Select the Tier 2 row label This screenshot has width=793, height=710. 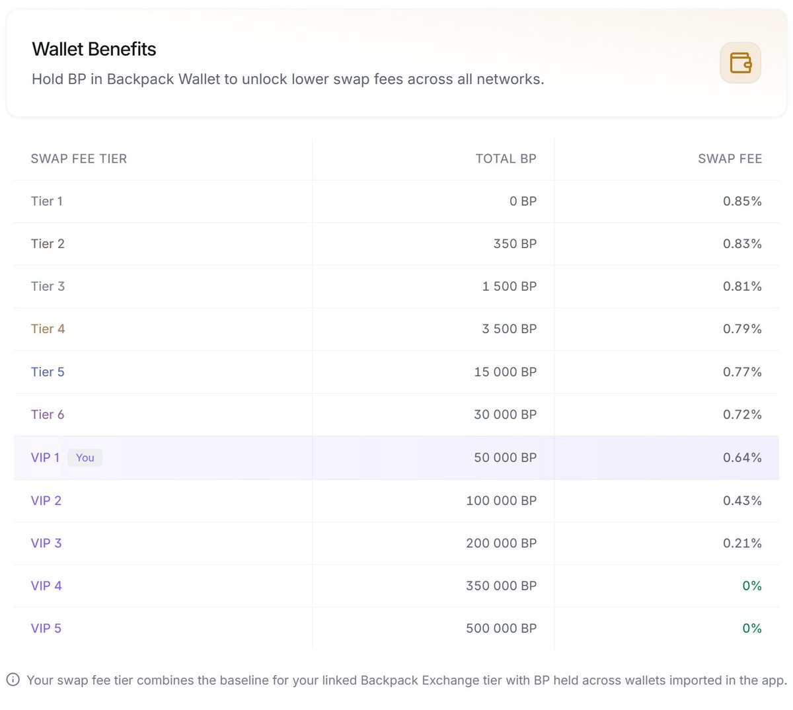click(x=48, y=244)
